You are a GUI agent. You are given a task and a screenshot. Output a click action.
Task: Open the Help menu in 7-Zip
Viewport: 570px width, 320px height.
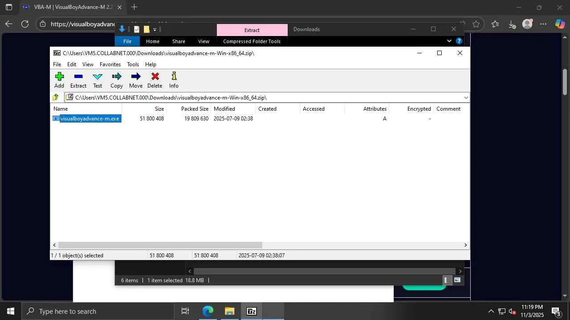tap(151, 64)
